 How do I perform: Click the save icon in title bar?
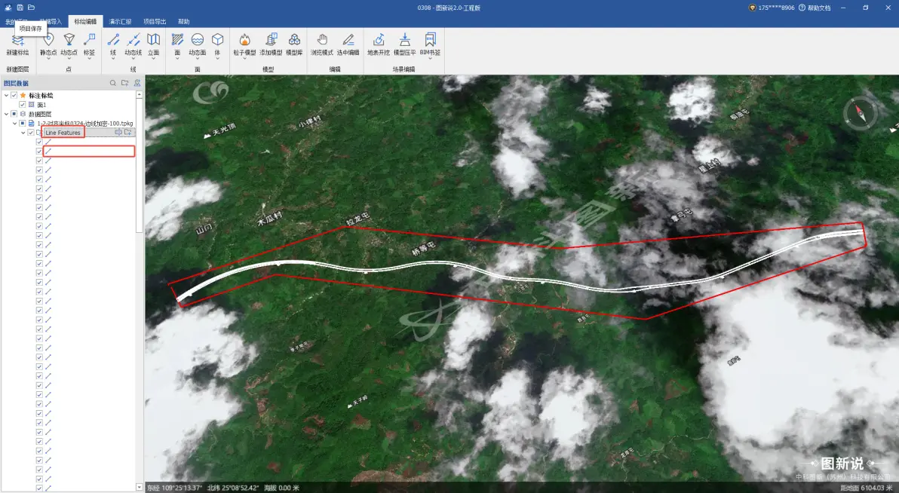(x=20, y=8)
